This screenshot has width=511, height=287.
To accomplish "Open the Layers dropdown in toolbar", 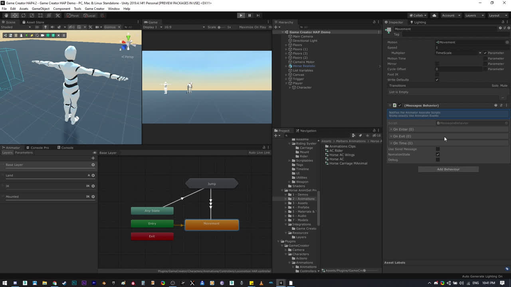I will pyautogui.click(x=473, y=15).
